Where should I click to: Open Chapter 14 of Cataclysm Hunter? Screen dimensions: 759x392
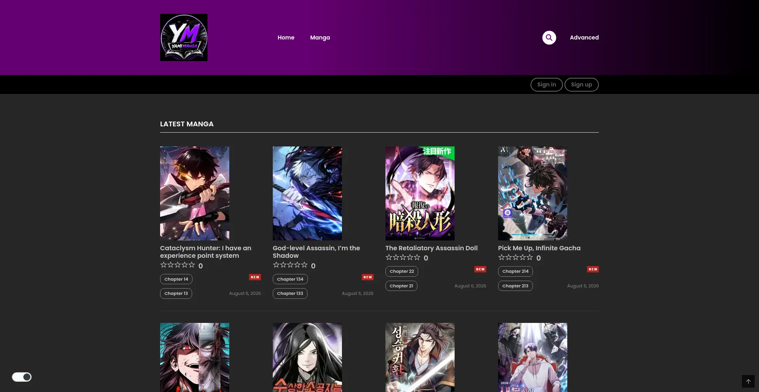tap(176, 279)
